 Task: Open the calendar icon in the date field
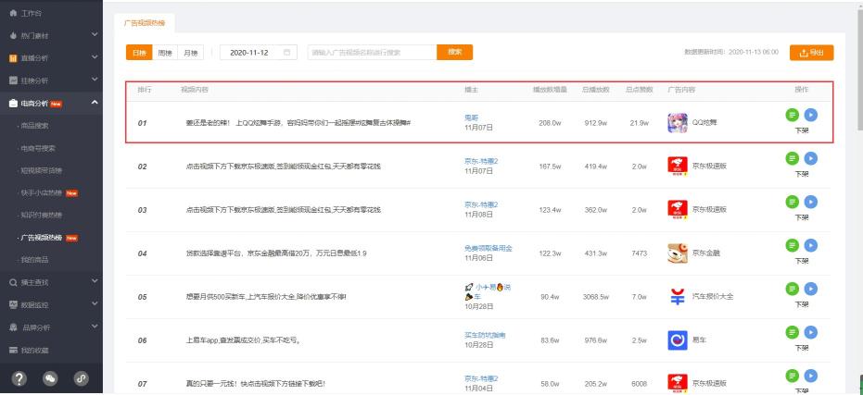click(x=286, y=53)
